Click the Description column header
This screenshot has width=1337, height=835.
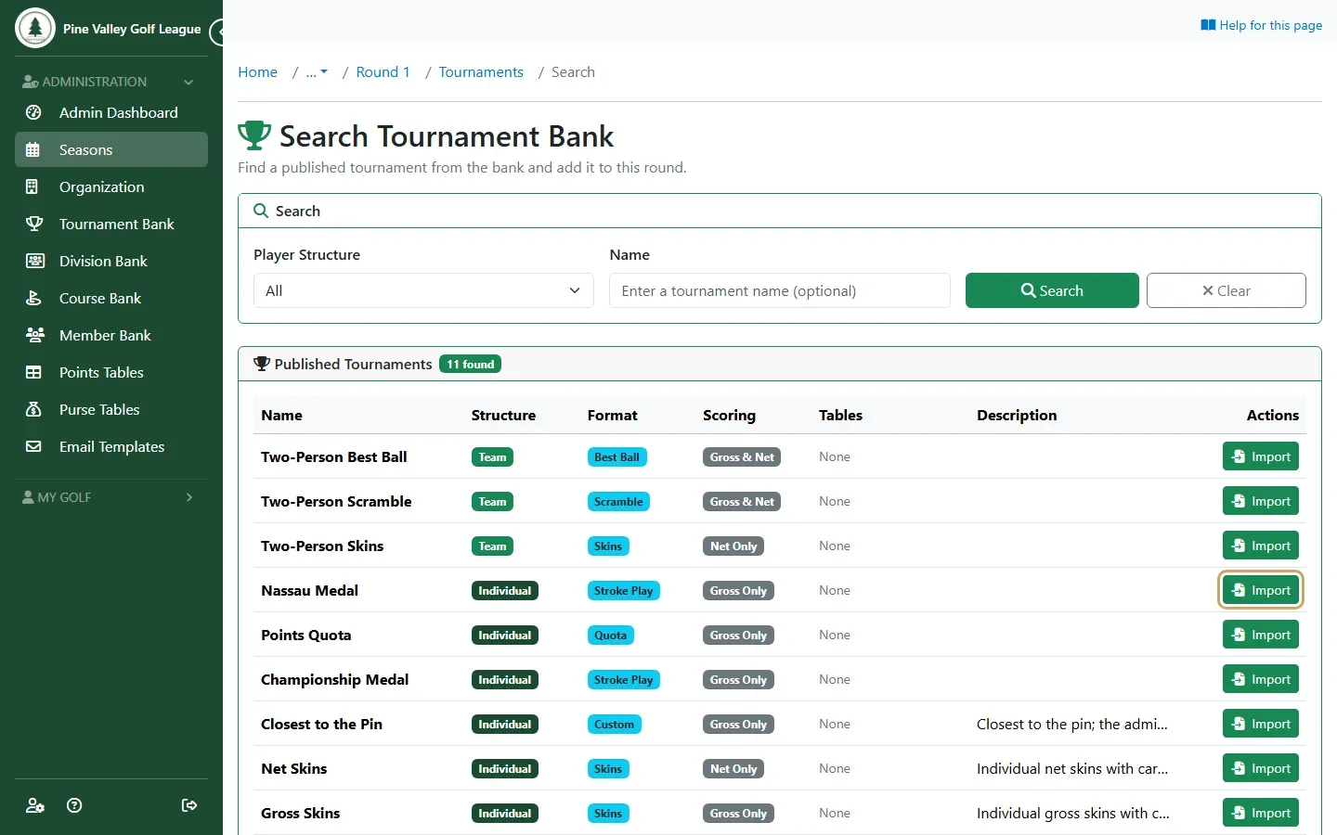coord(1017,415)
